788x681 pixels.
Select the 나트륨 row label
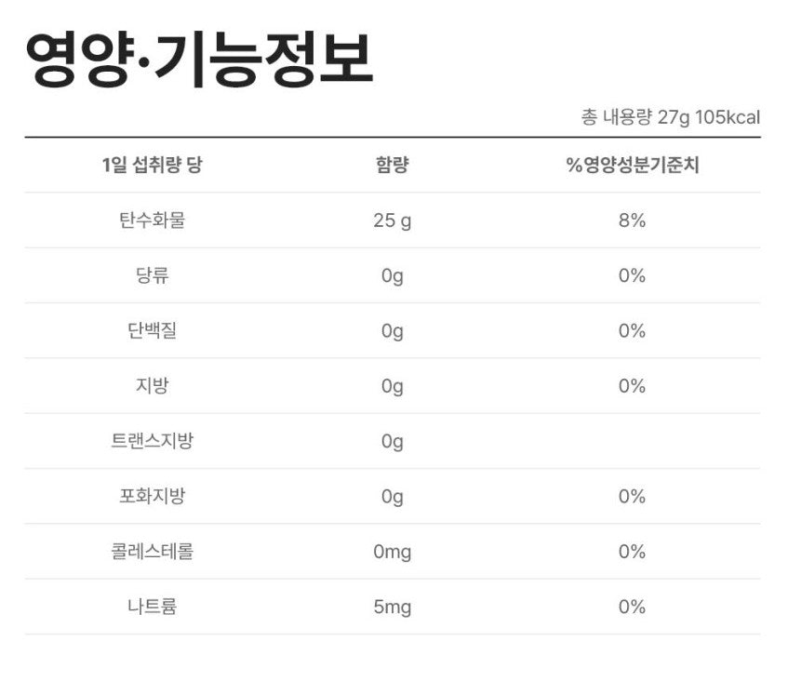pos(152,607)
